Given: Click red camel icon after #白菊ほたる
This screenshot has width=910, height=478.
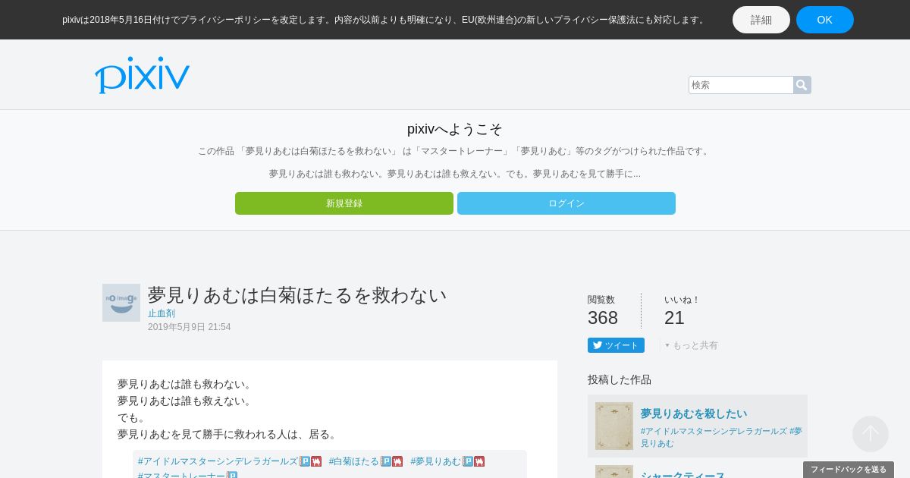Looking at the screenshot, I should pos(397,461).
